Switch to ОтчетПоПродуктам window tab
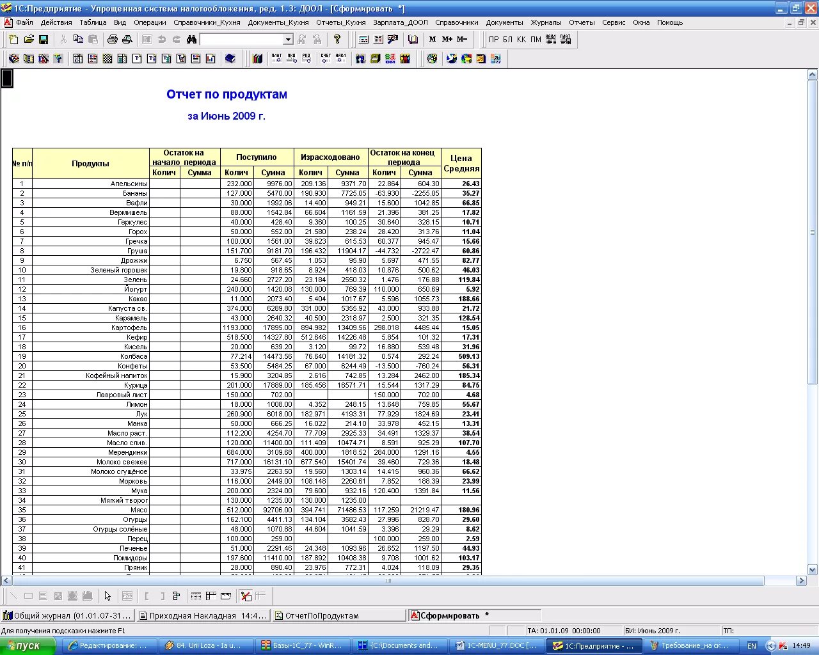 coord(339,615)
